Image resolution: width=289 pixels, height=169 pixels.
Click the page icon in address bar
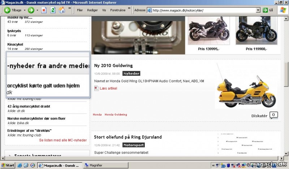[x=150, y=10]
